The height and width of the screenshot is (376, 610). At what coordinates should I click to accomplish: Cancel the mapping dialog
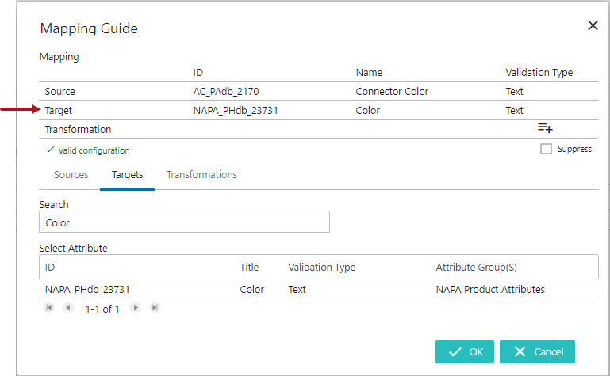[537, 351]
